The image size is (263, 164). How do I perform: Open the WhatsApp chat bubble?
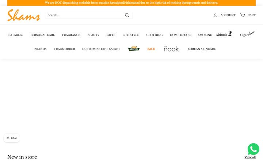(x=253, y=149)
